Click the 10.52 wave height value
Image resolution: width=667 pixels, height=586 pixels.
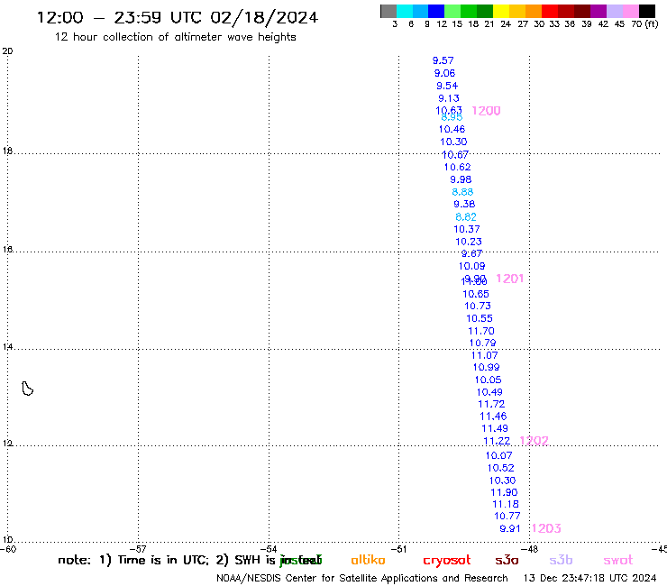pyautogui.click(x=500, y=468)
